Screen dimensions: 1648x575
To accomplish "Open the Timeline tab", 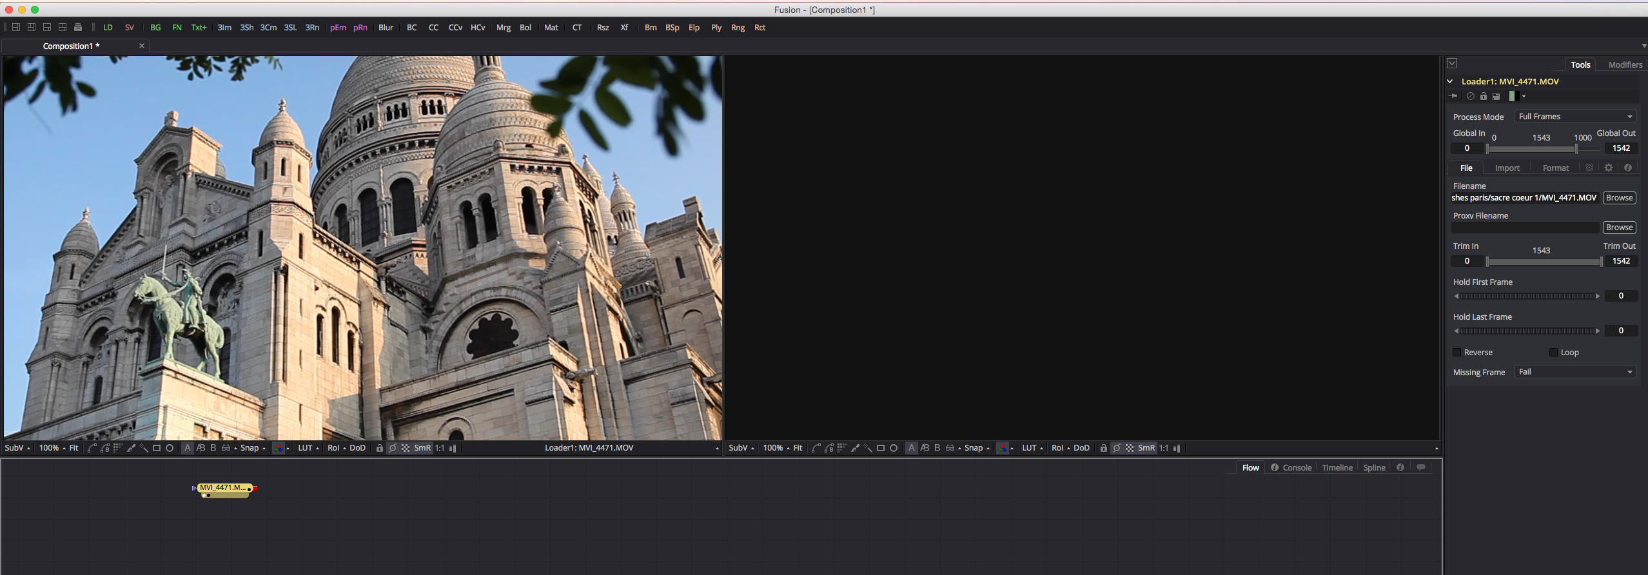I will [1337, 467].
